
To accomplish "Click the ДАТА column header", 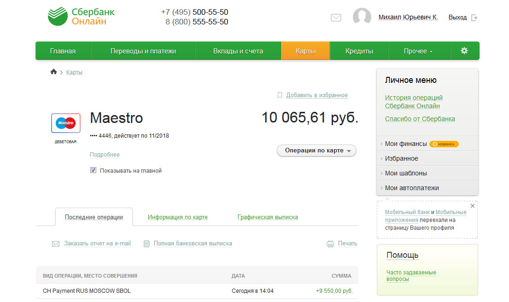I will 238,276.
